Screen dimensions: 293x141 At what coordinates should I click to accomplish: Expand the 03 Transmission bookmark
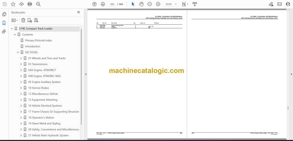click(21, 64)
